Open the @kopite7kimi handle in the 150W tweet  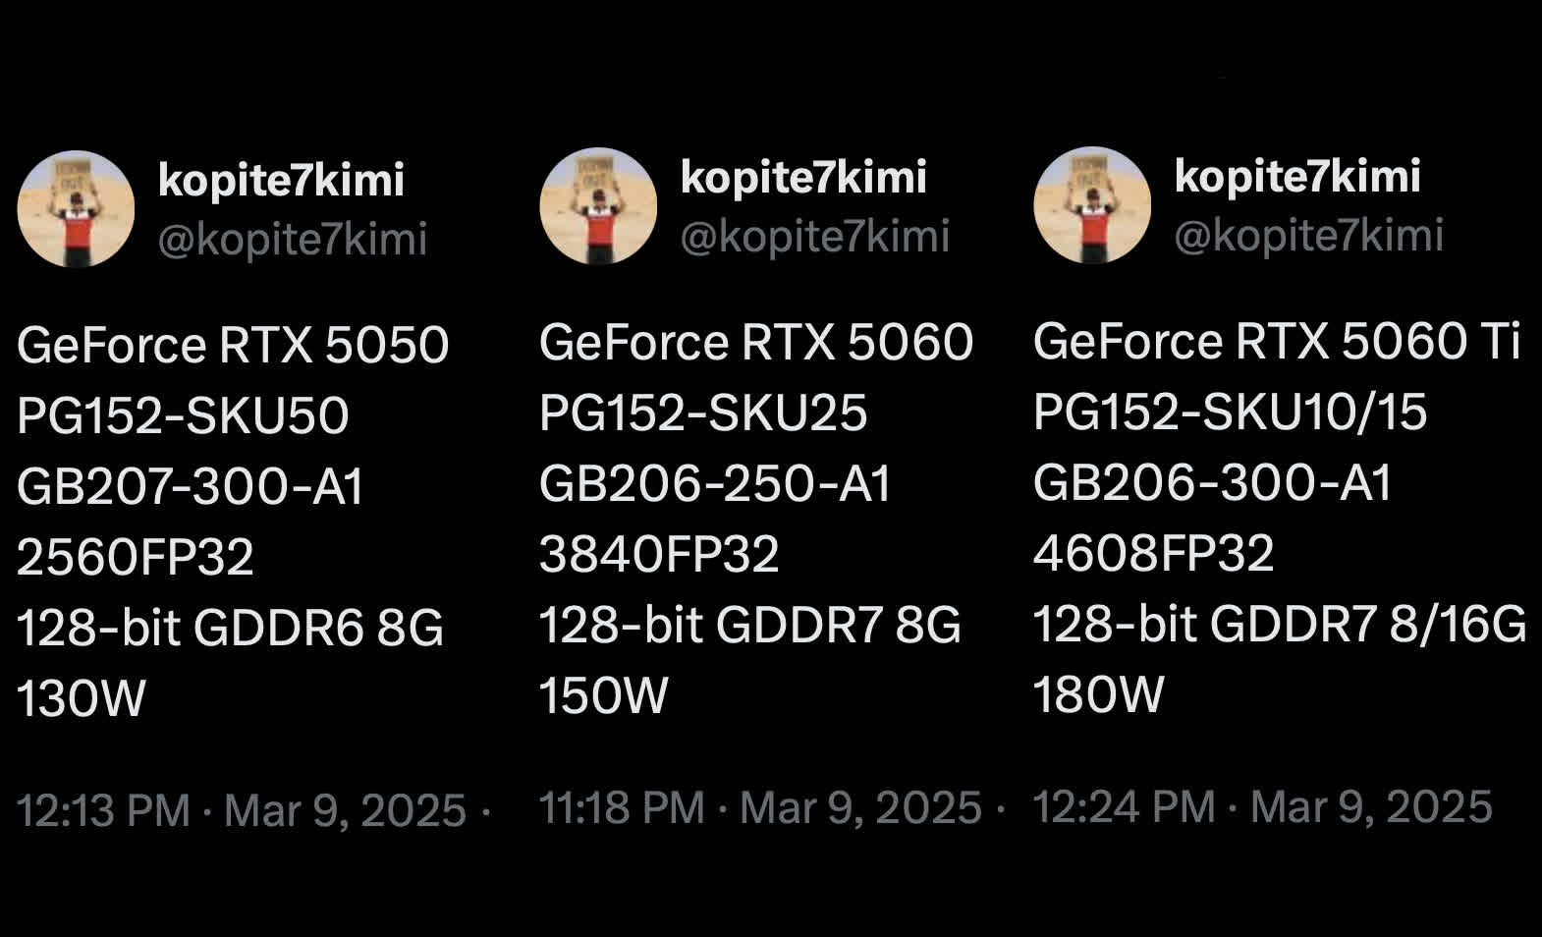click(x=815, y=236)
